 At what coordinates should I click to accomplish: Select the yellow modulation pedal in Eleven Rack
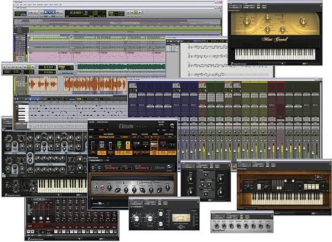click(x=128, y=145)
